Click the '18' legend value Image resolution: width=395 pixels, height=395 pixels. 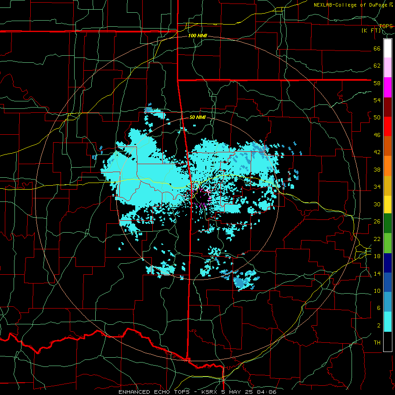click(377, 256)
